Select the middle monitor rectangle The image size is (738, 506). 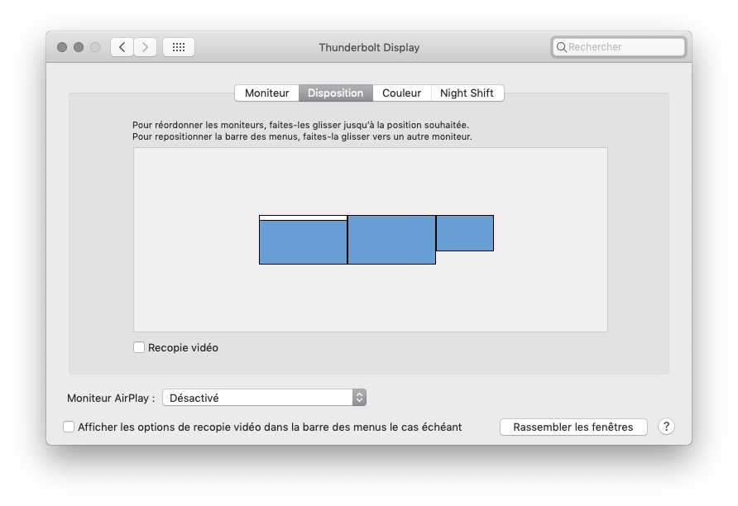[x=391, y=240]
